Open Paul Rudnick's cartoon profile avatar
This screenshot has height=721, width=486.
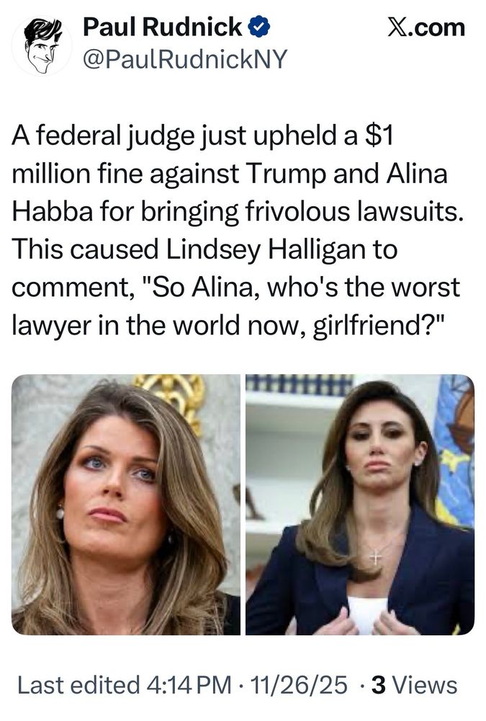pyautogui.click(x=42, y=45)
